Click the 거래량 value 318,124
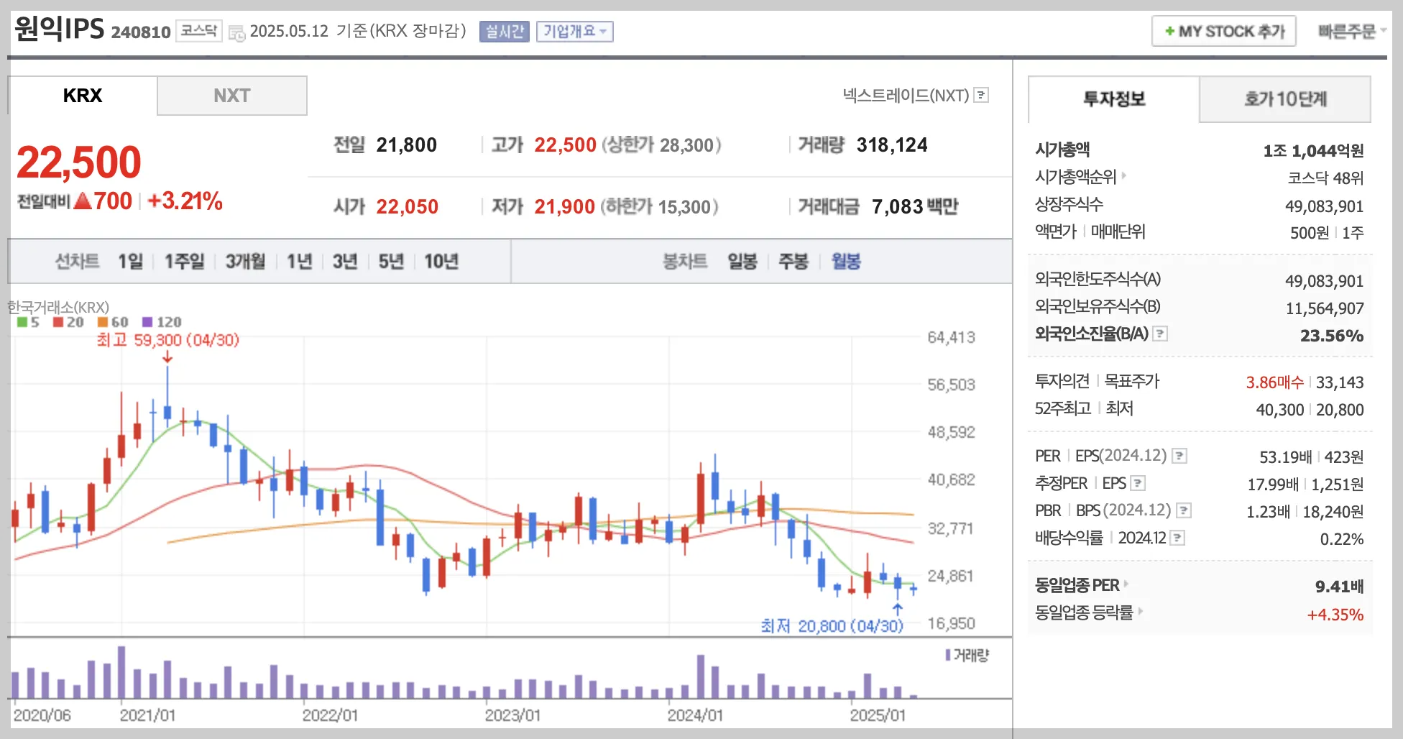Viewport: 1403px width, 739px height. click(x=892, y=145)
